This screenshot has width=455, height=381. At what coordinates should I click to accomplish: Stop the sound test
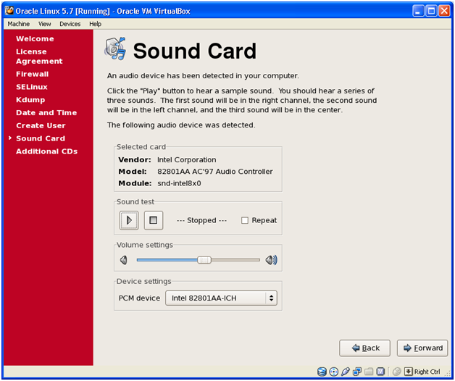[x=154, y=220]
